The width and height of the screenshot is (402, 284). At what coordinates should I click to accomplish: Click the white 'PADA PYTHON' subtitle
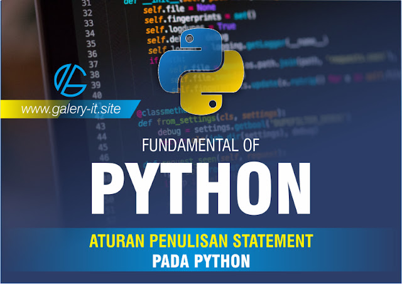coord(201,261)
